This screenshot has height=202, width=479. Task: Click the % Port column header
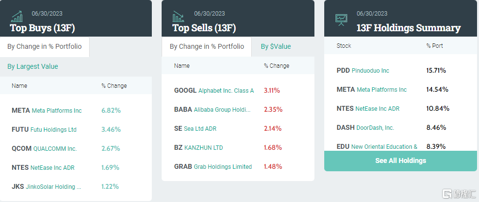434,46
